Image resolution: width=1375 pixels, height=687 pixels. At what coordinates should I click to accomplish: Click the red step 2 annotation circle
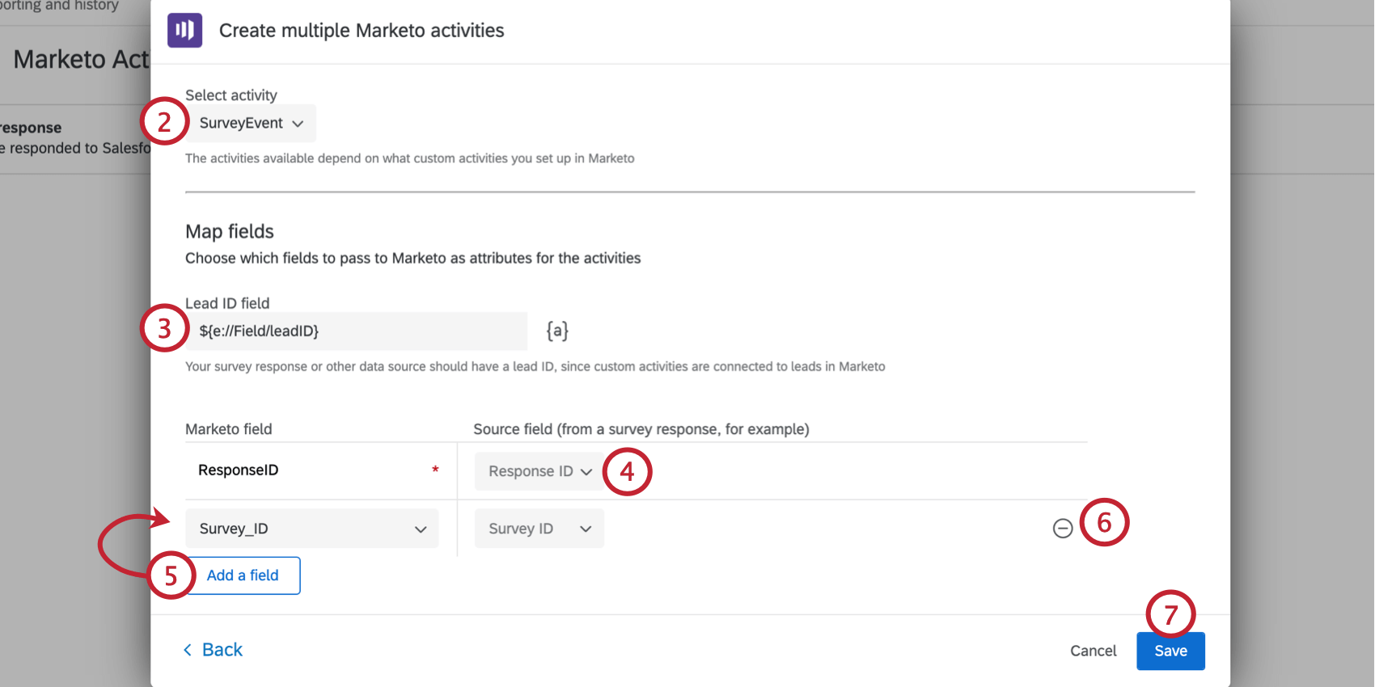coord(164,122)
